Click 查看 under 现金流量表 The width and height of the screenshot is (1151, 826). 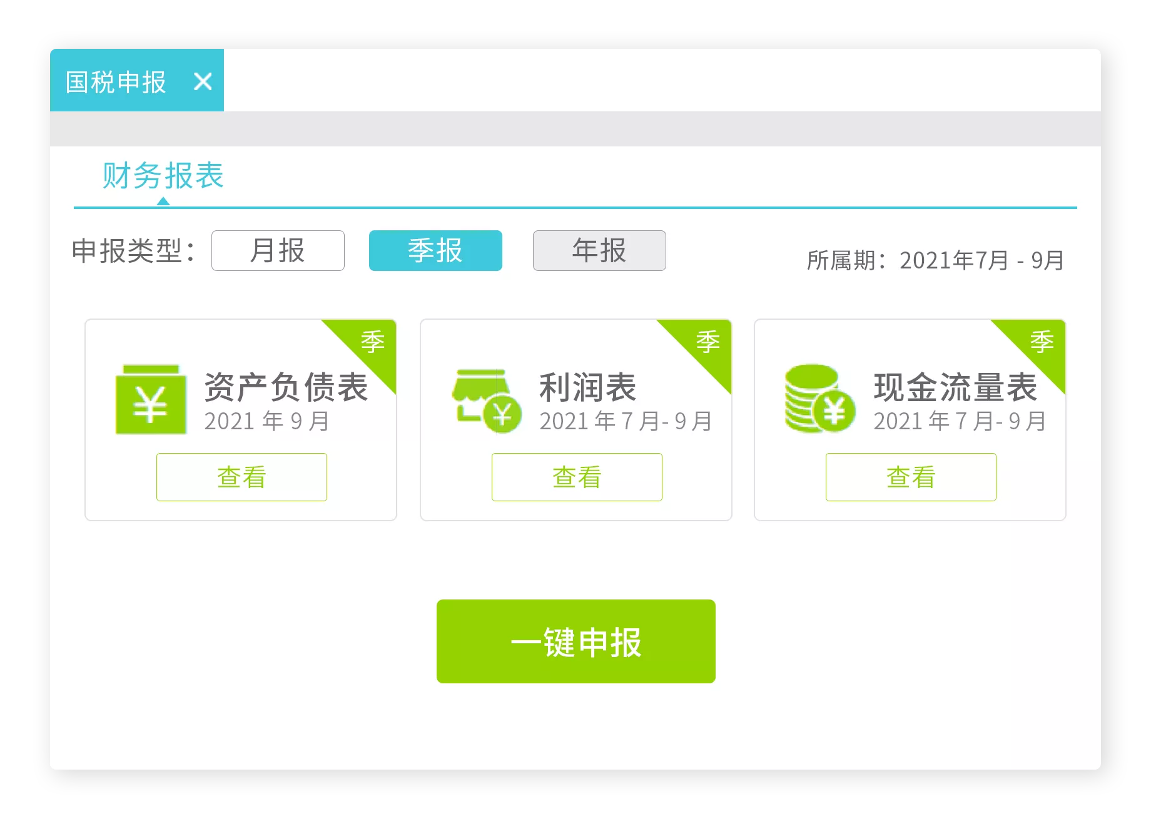[911, 477]
